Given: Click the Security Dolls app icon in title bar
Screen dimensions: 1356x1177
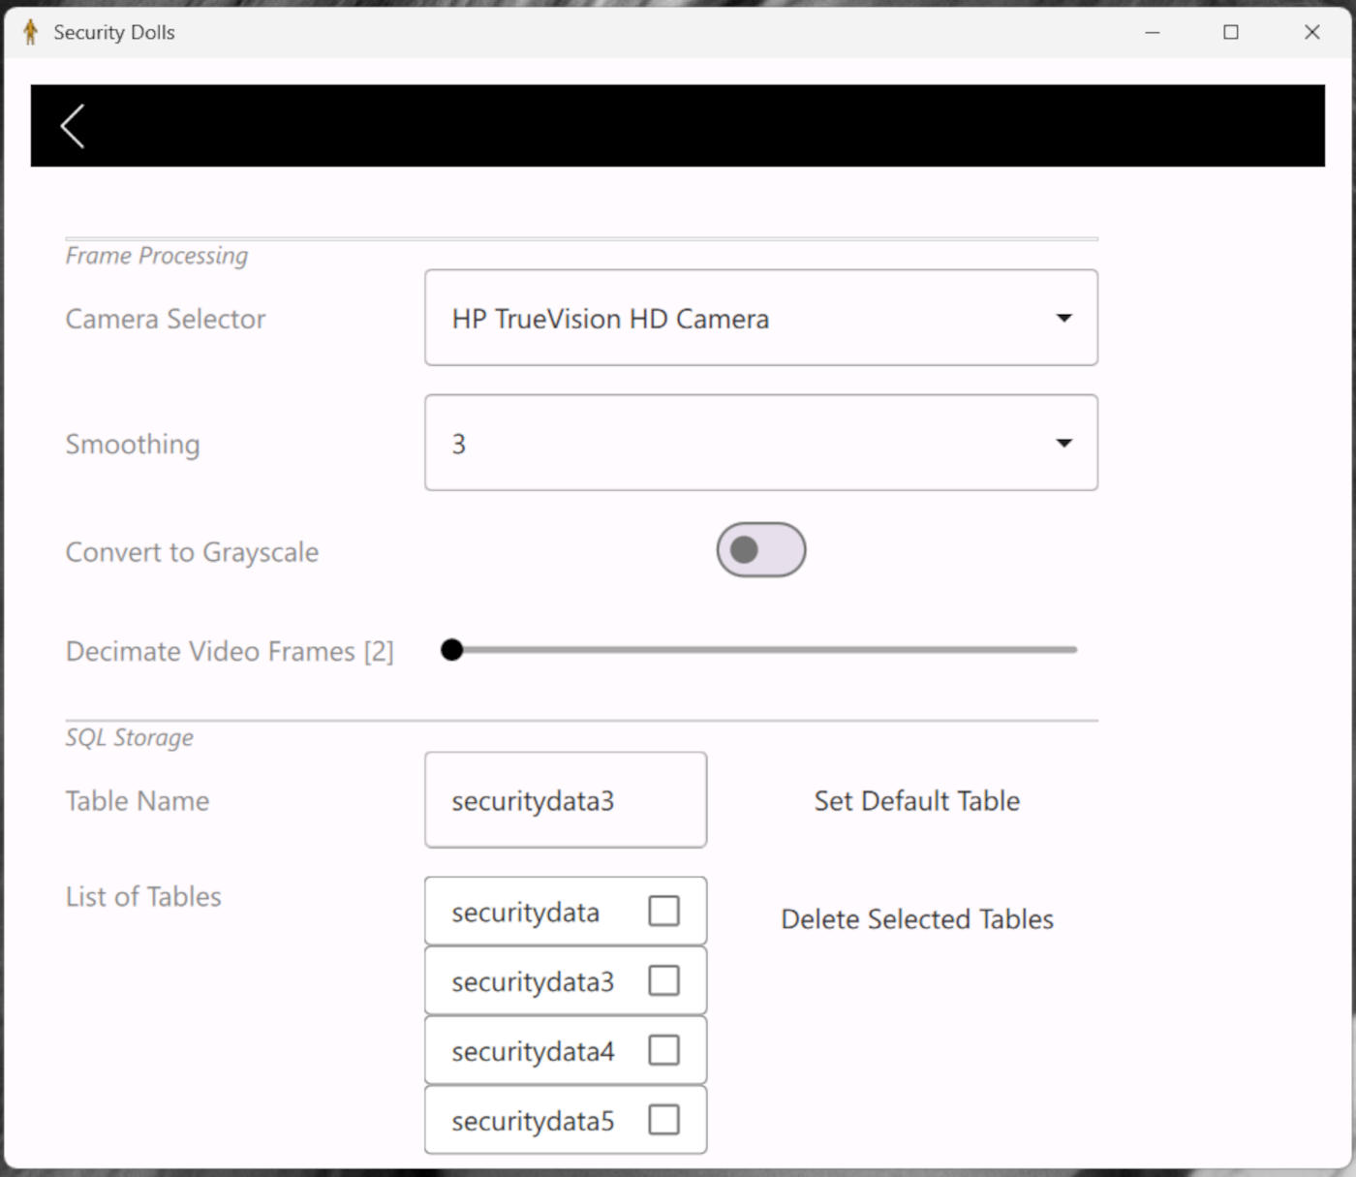Looking at the screenshot, I should coord(30,32).
